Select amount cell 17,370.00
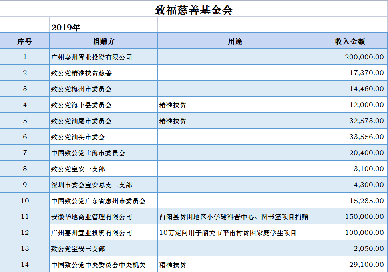Viewport: 388px width, 272px height. click(x=350, y=73)
